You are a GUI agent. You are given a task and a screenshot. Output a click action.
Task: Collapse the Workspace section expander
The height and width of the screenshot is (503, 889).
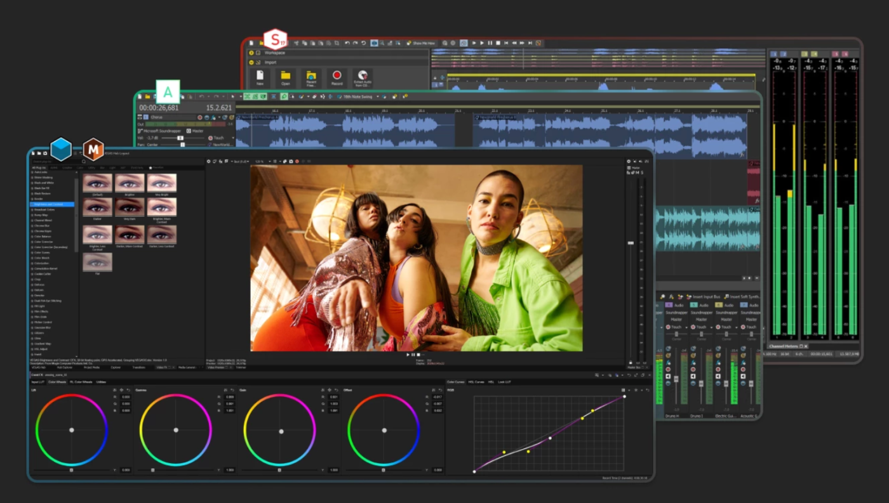click(251, 53)
